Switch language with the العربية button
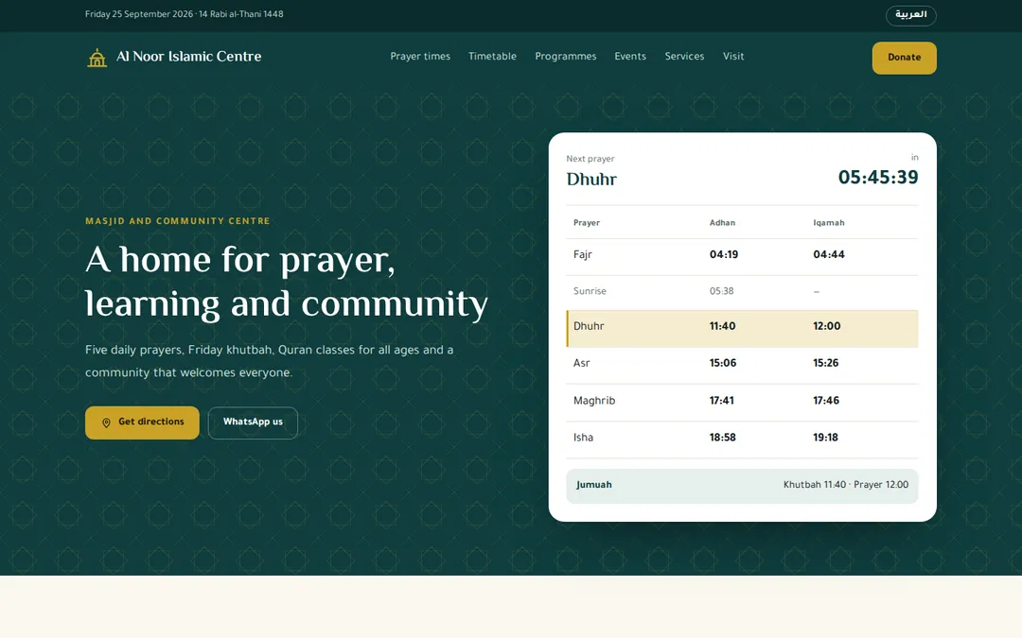Image resolution: width=1022 pixels, height=638 pixels. pyautogui.click(x=910, y=15)
